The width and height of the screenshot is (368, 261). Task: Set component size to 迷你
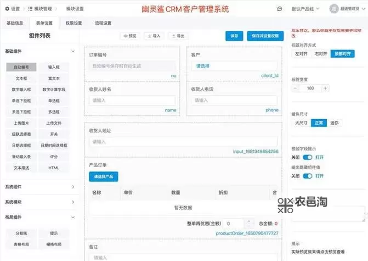(x=335, y=123)
